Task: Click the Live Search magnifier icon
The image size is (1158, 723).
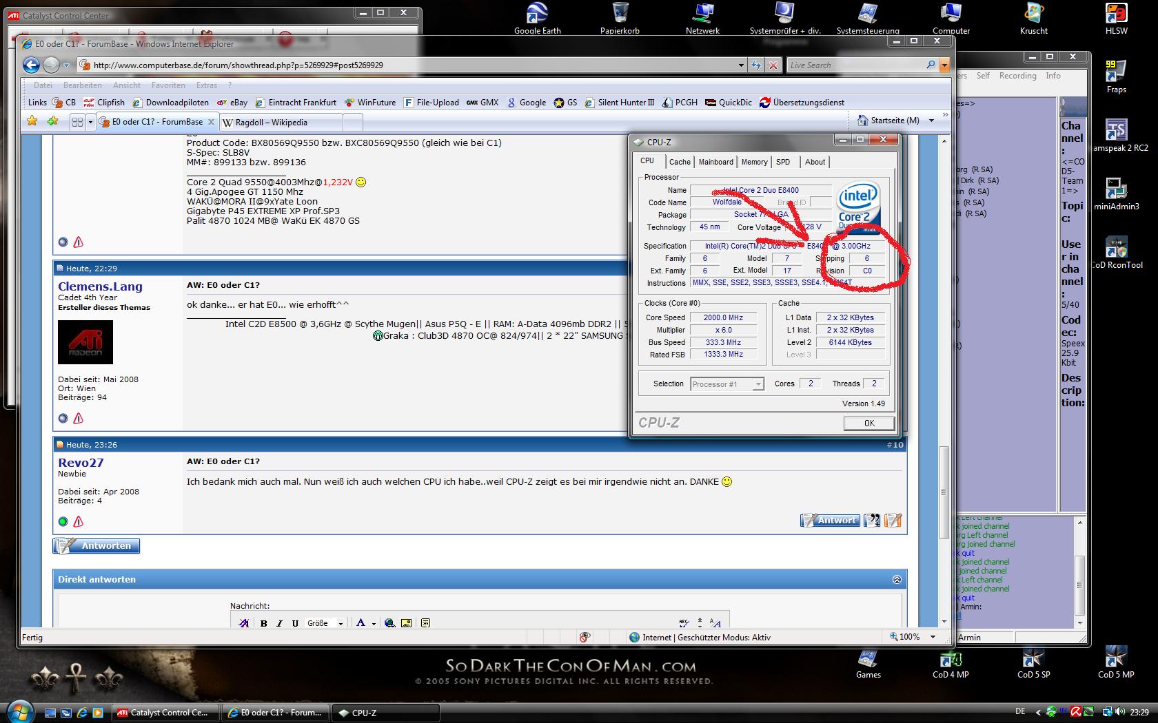Action: pyautogui.click(x=931, y=65)
